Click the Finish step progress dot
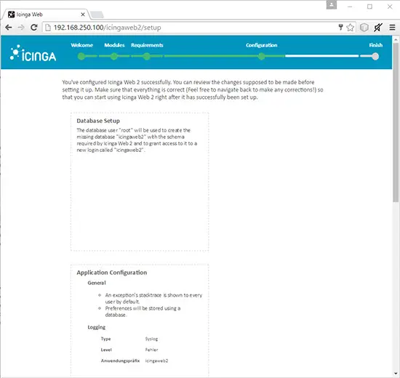 (x=375, y=57)
